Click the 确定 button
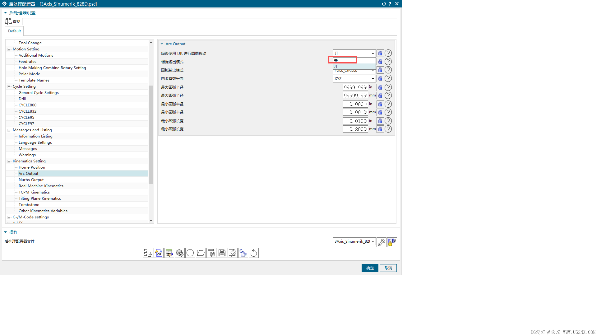 [x=370, y=268]
